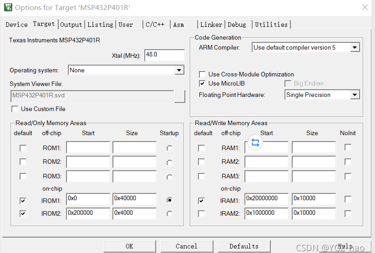Open the Utilities tab
The height and width of the screenshot is (253, 375).
click(271, 25)
